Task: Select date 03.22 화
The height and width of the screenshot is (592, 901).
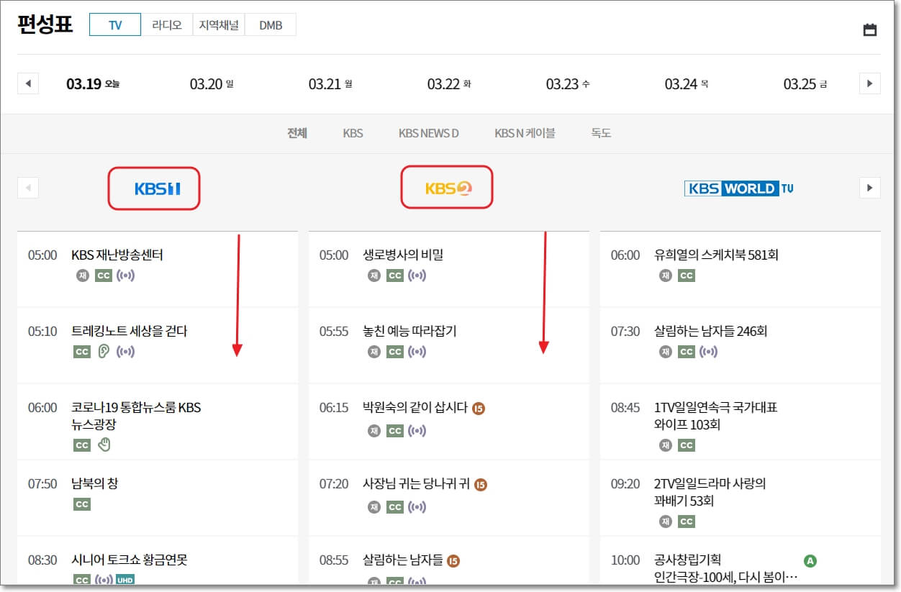Action: coord(449,84)
